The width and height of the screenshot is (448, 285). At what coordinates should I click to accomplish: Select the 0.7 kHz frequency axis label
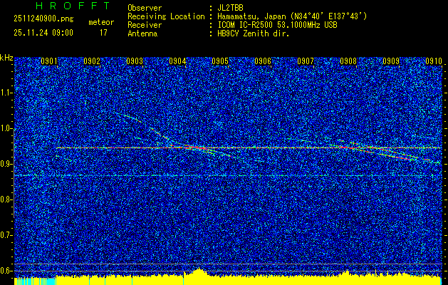6,234
